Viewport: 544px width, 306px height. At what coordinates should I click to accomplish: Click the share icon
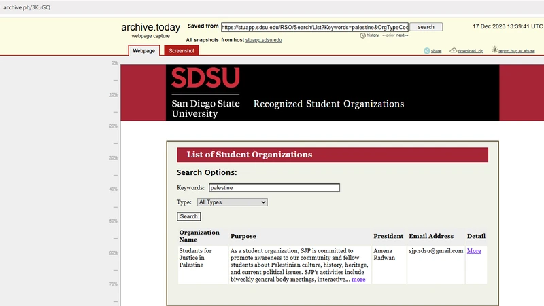427,50
